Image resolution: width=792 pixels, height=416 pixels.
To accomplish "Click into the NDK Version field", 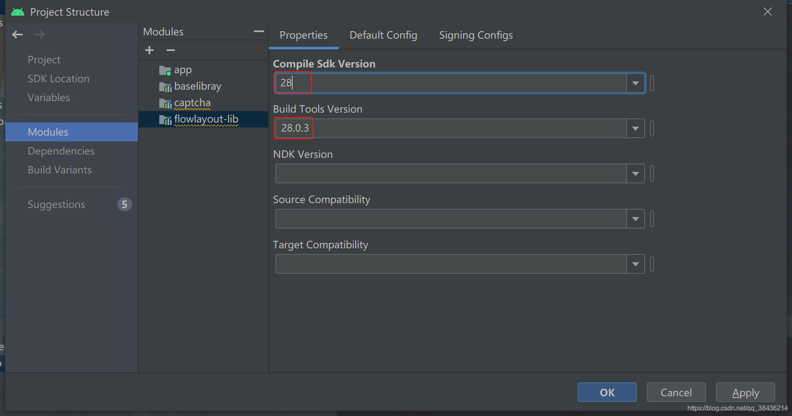I will point(451,173).
